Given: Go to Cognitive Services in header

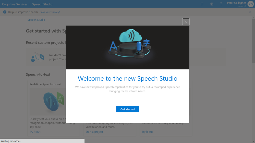Looking at the screenshot, I should click(15, 4).
